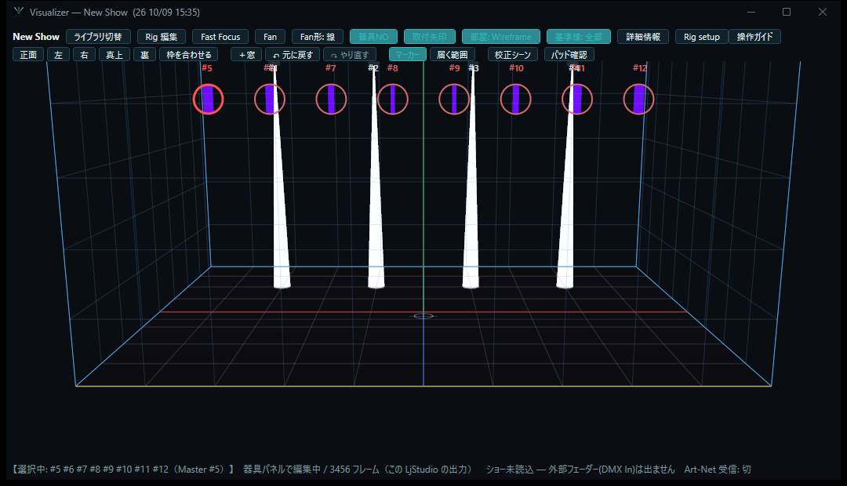The width and height of the screenshot is (847, 486).
Task: Click the red stage line on floor
Action: [423, 311]
